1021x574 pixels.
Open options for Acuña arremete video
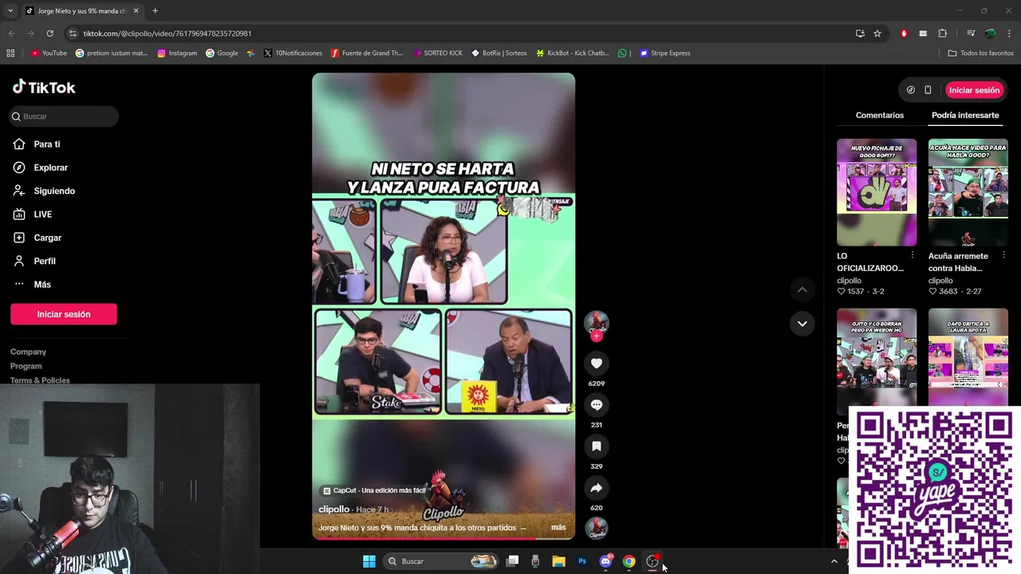[1003, 256]
